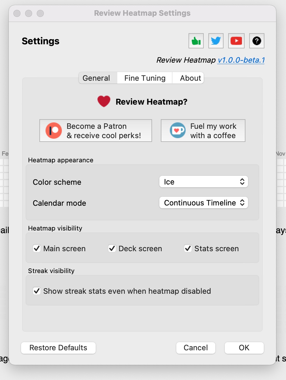Viewport: 286px width, 380px height.
Task: Uncheck the Main screen checkbox
Action: pos(37,248)
